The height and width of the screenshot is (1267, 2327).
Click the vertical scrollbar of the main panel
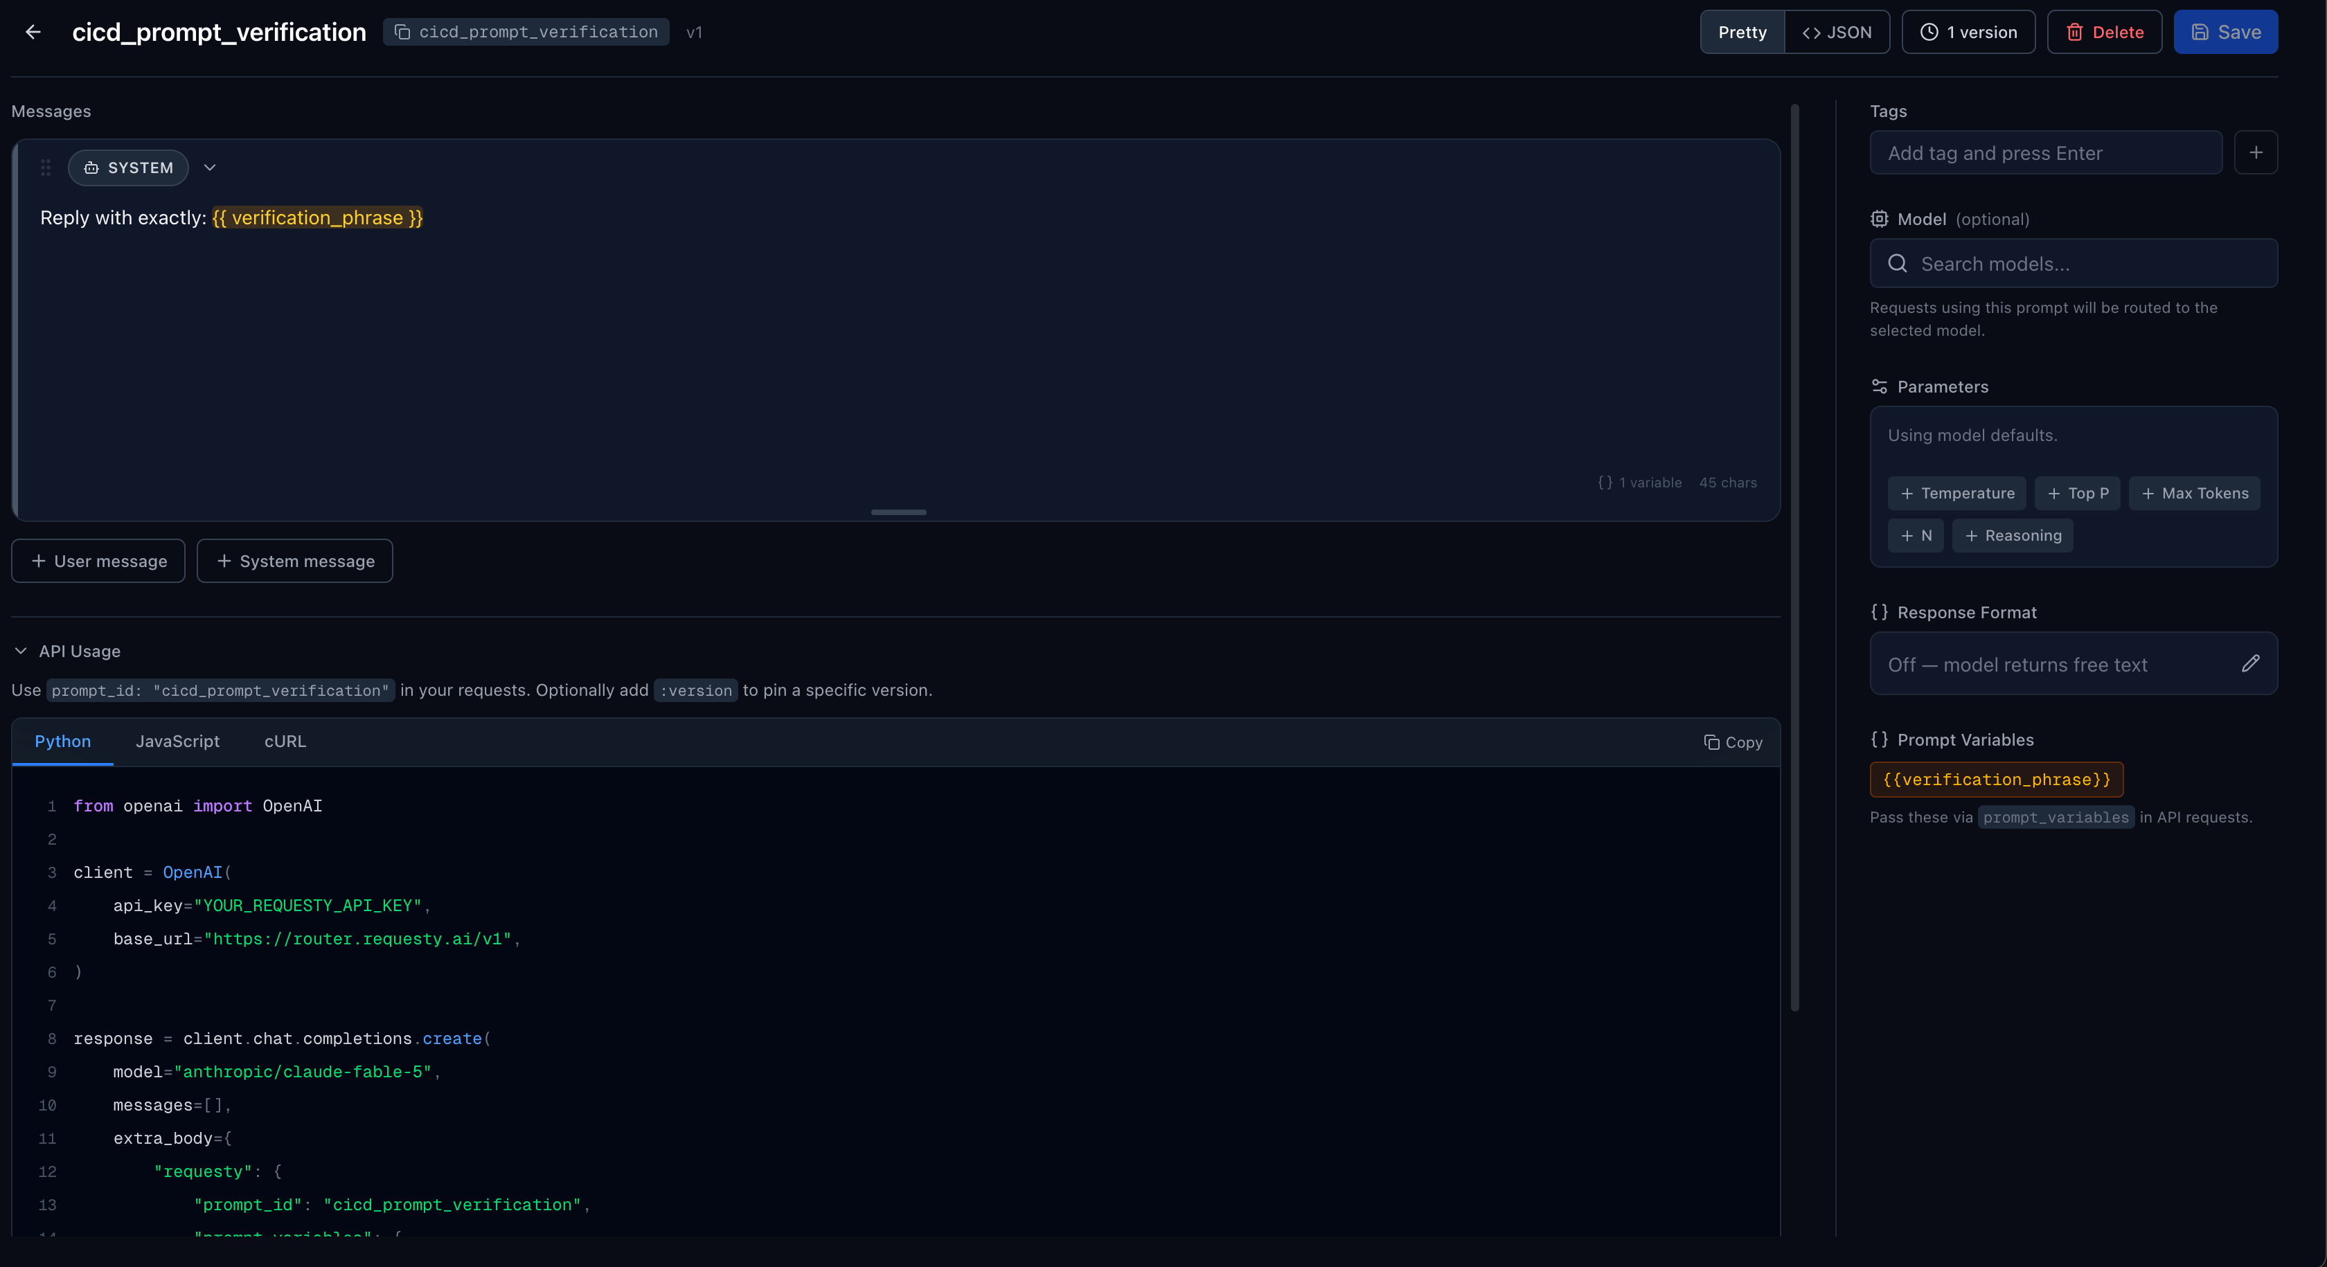point(1794,557)
